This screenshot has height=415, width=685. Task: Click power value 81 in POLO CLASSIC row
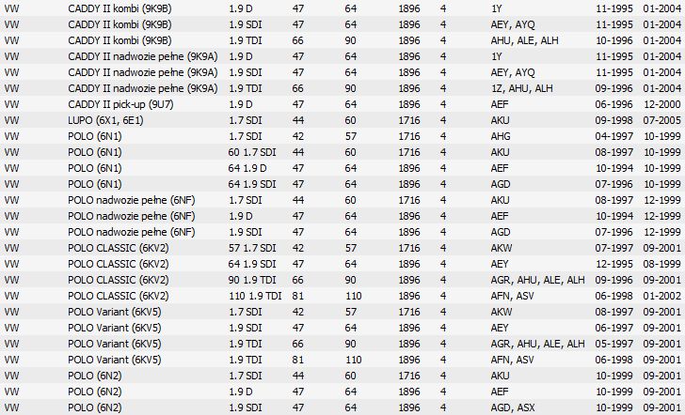click(298, 296)
